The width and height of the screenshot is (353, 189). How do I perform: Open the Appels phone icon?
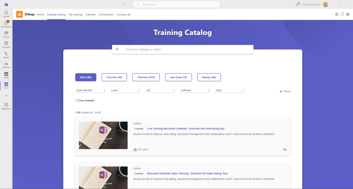[x=6, y=54]
